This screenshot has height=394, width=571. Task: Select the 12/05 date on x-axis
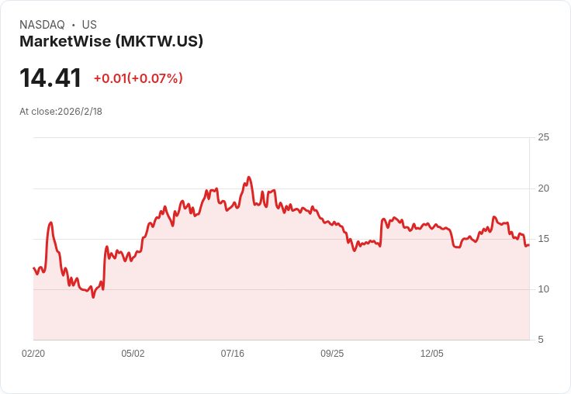432,354
